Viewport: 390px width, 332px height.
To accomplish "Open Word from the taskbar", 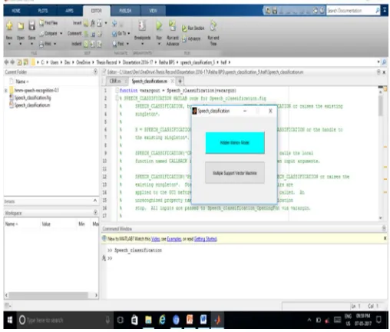I will [x=203, y=320].
